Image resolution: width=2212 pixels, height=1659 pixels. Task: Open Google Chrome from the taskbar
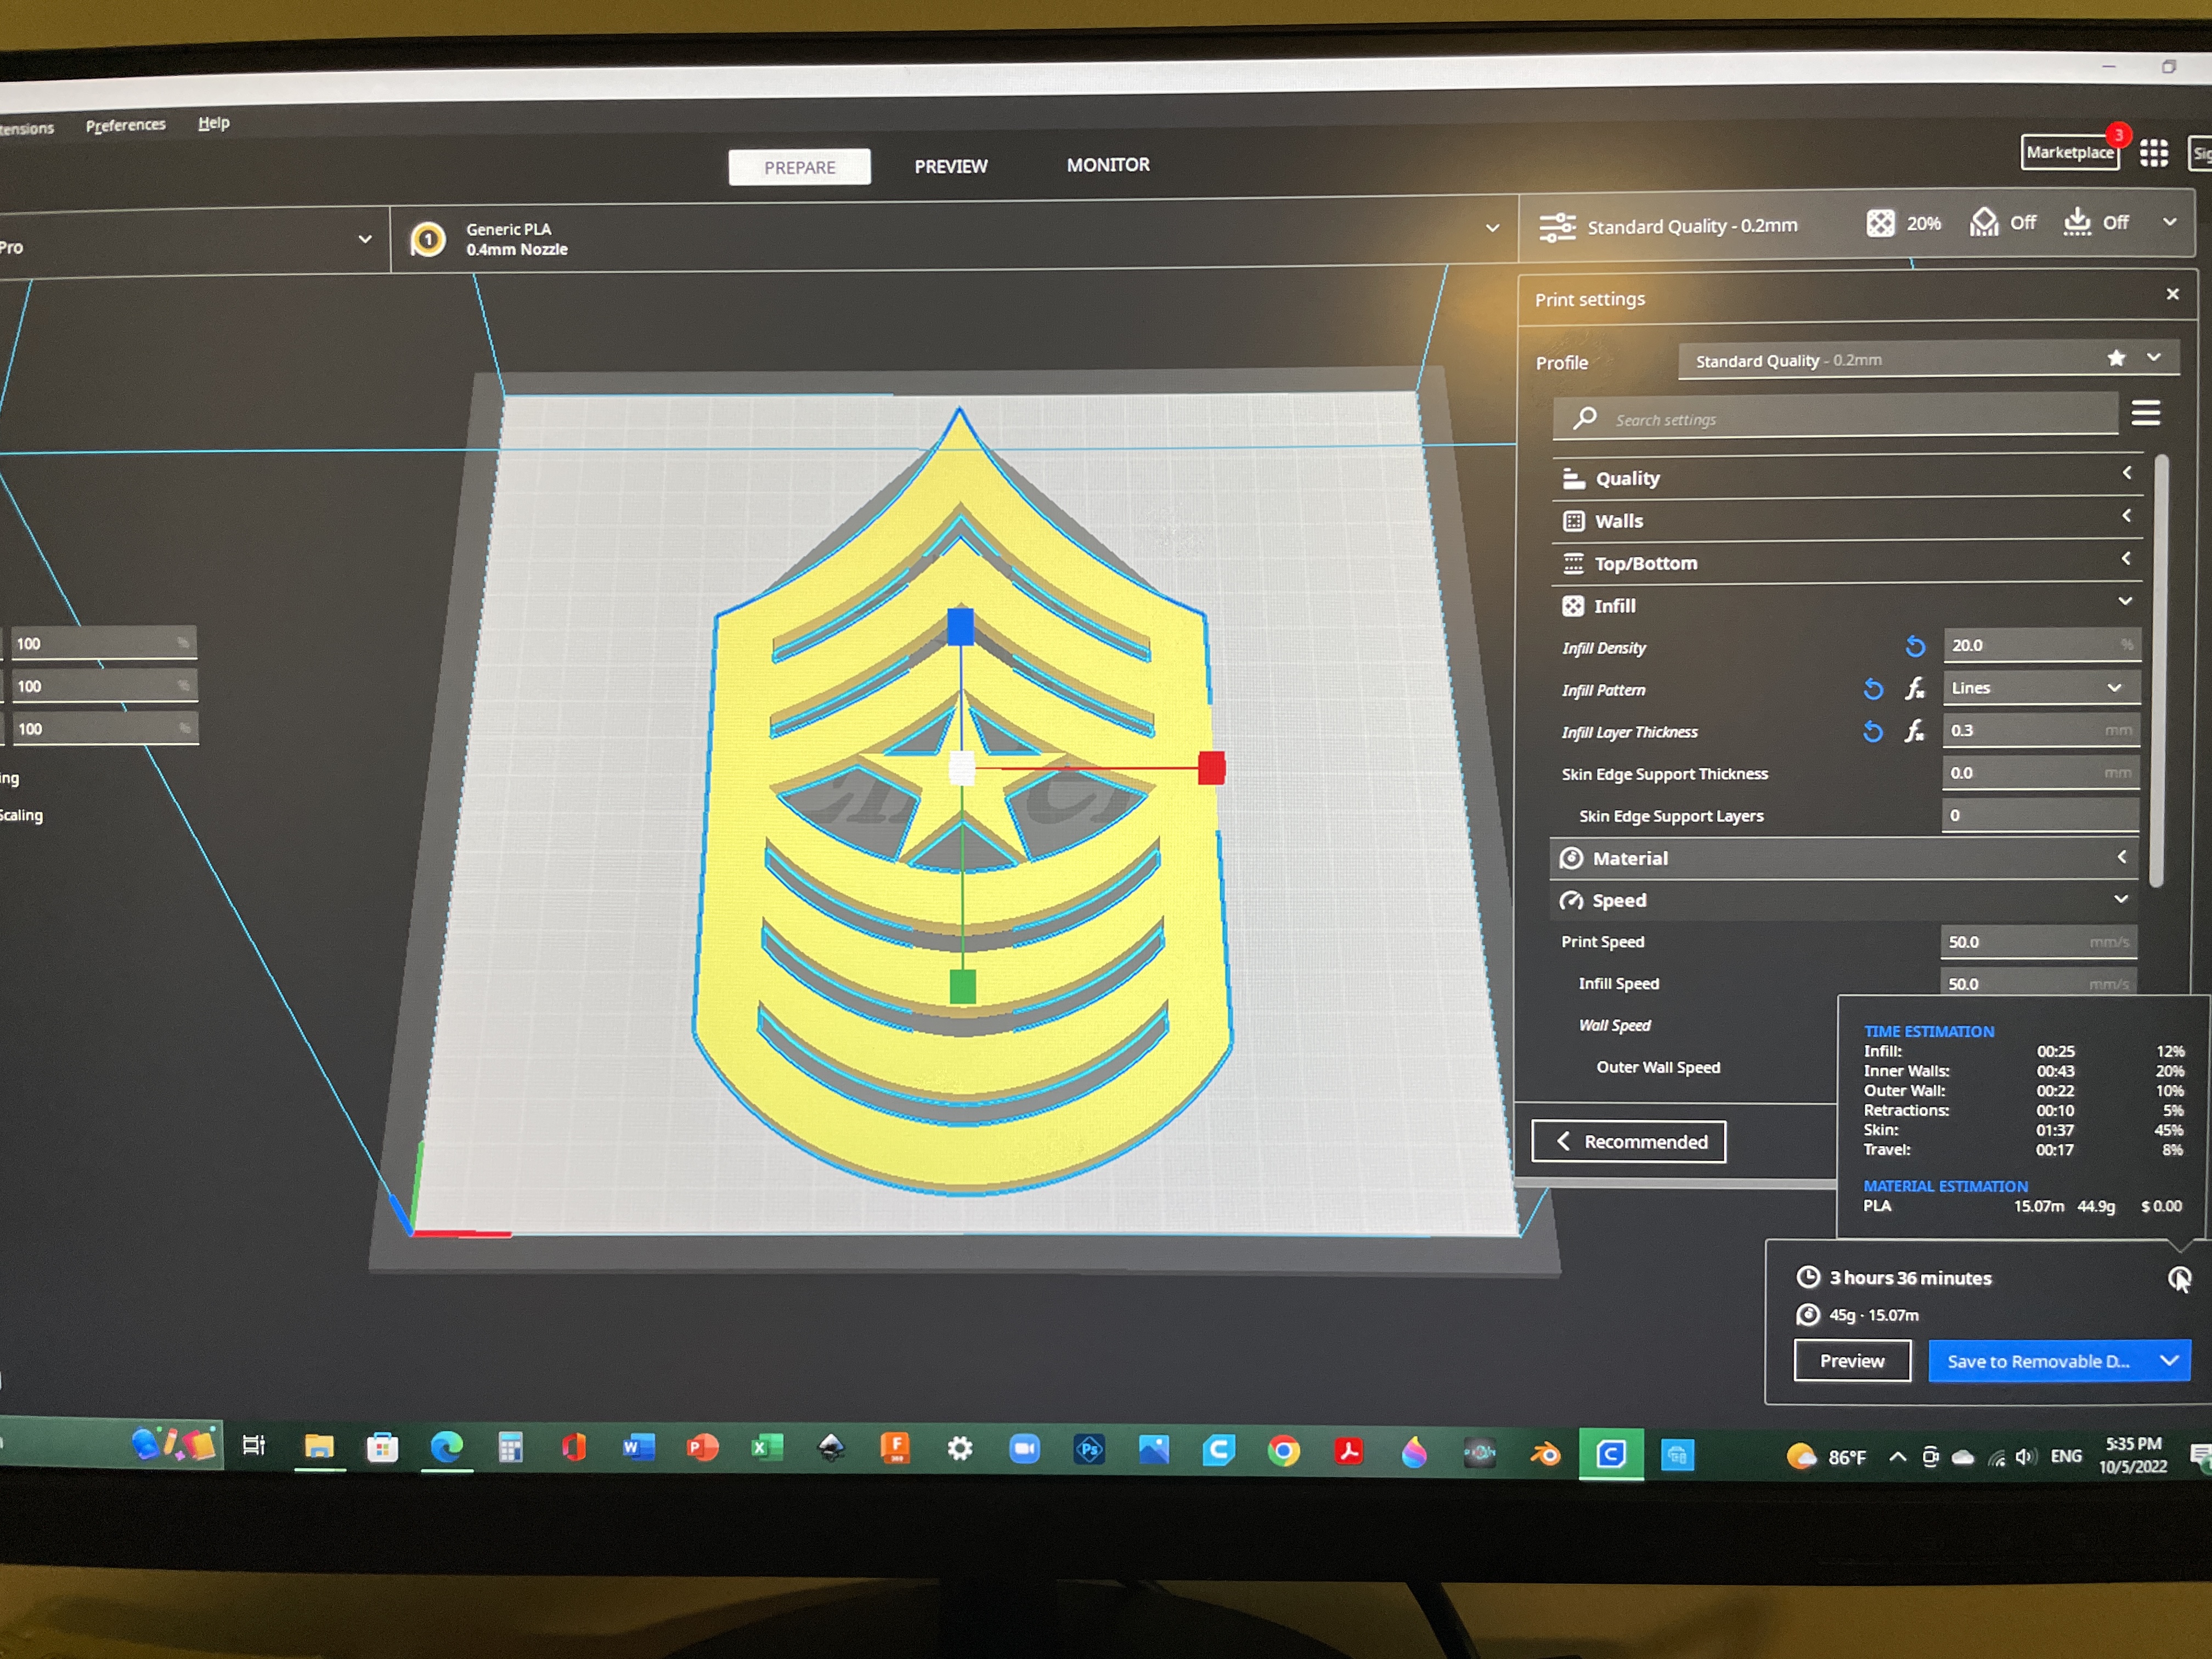tap(1283, 1450)
